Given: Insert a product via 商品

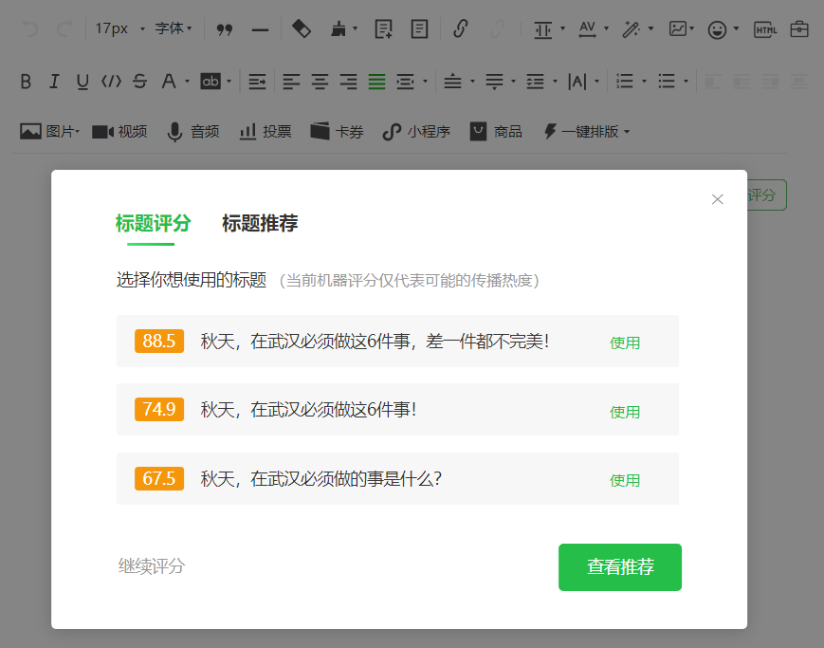Looking at the screenshot, I should (x=496, y=132).
